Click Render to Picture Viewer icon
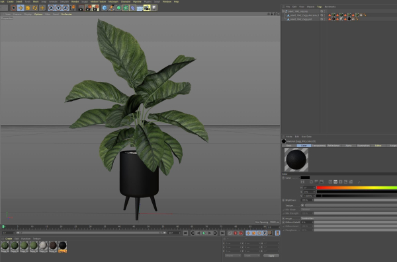397x262 pixels. click(88, 8)
